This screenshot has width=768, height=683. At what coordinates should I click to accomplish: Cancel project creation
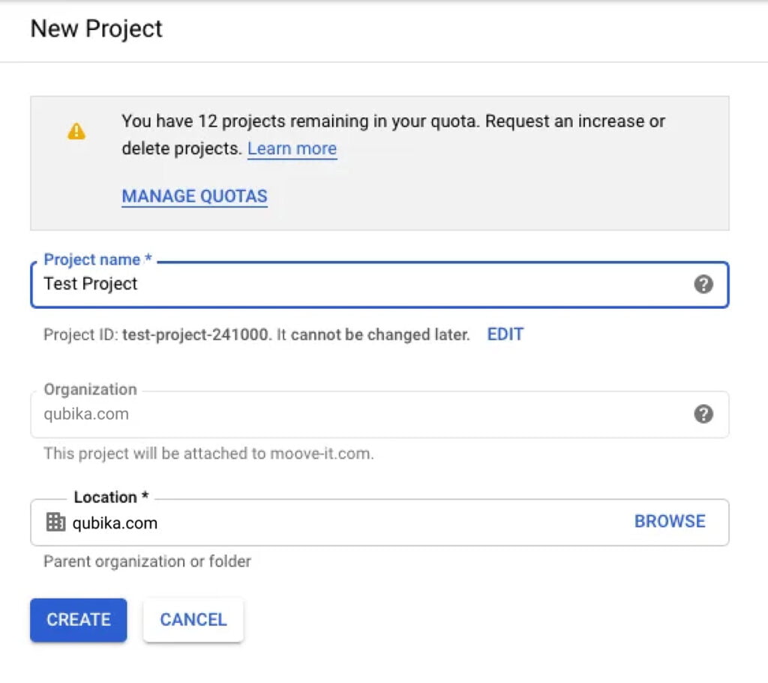(x=193, y=620)
